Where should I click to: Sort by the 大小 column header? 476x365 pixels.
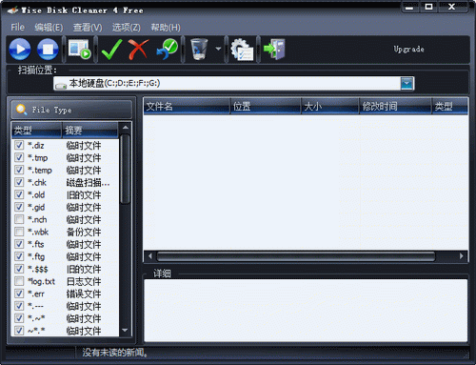[x=329, y=106]
